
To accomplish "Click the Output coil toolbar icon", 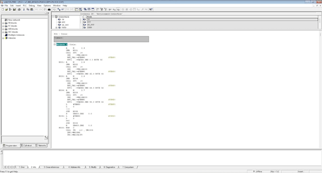I will (x=131, y=9).
